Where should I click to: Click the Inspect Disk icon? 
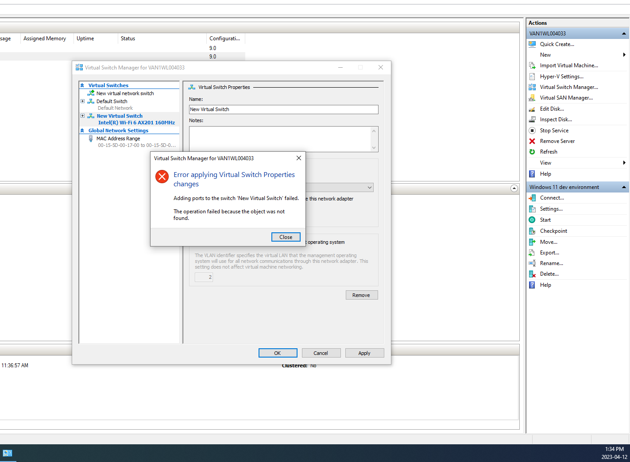(532, 119)
